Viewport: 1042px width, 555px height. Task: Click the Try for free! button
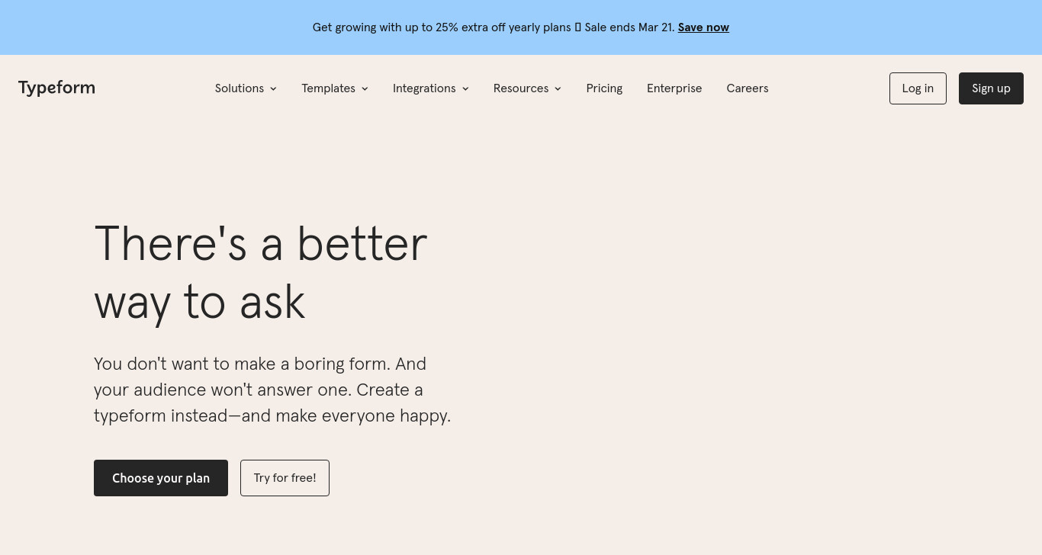(285, 478)
